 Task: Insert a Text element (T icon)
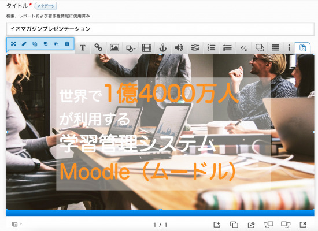[x=83, y=48]
